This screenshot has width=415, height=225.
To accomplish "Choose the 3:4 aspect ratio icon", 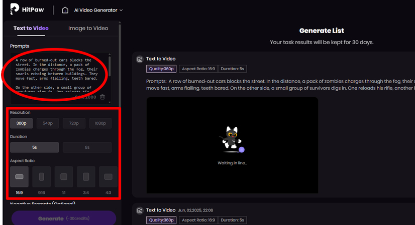I will [x=85, y=177].
